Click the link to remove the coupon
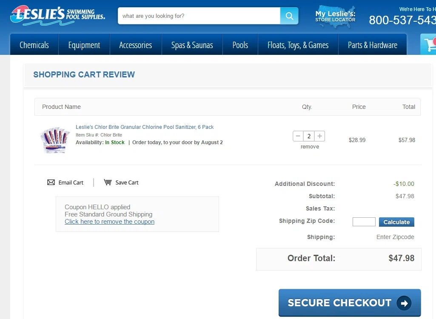 click(110, 222)
